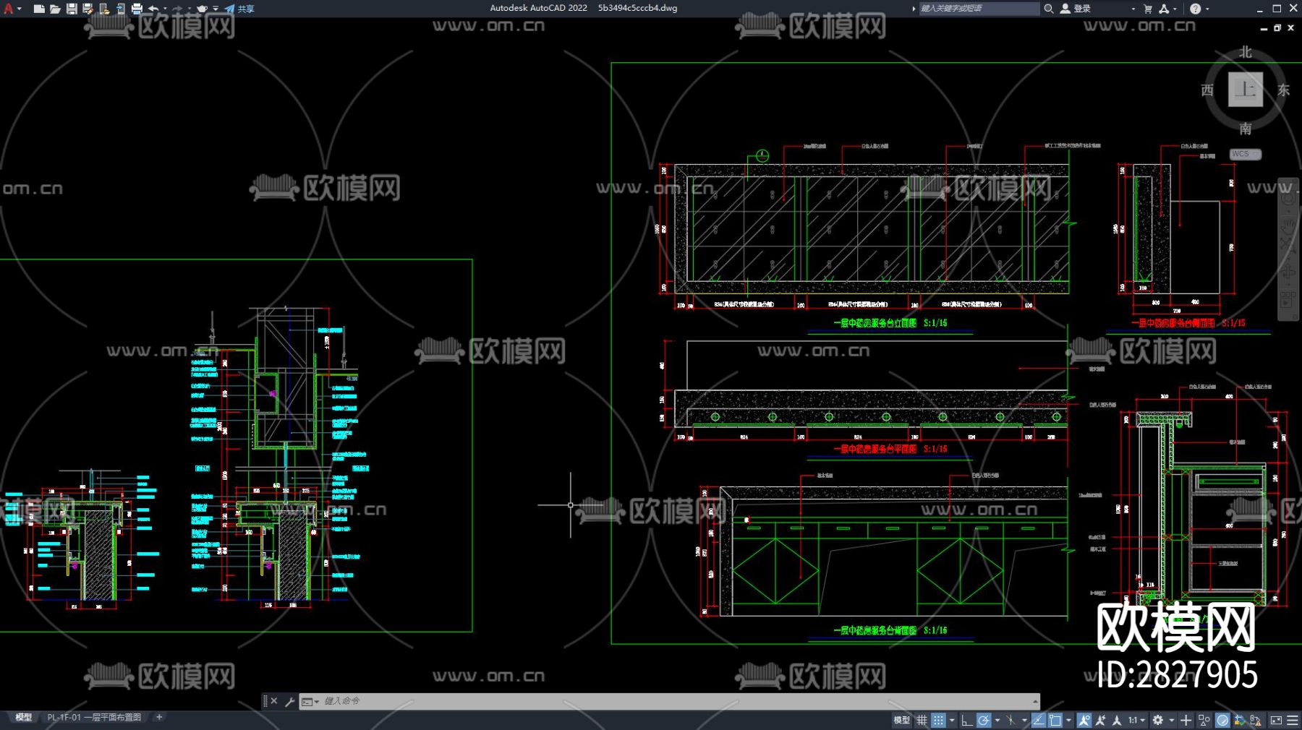Toggle Polar Tracking

[983, 720]
